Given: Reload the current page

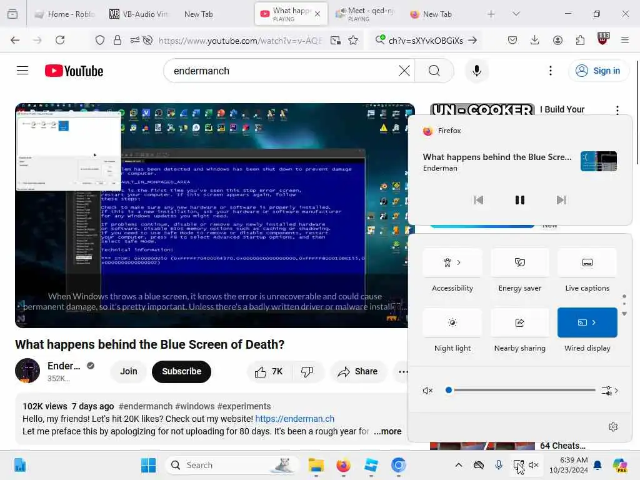Looking at the screenshot, I should coord(60,40).
